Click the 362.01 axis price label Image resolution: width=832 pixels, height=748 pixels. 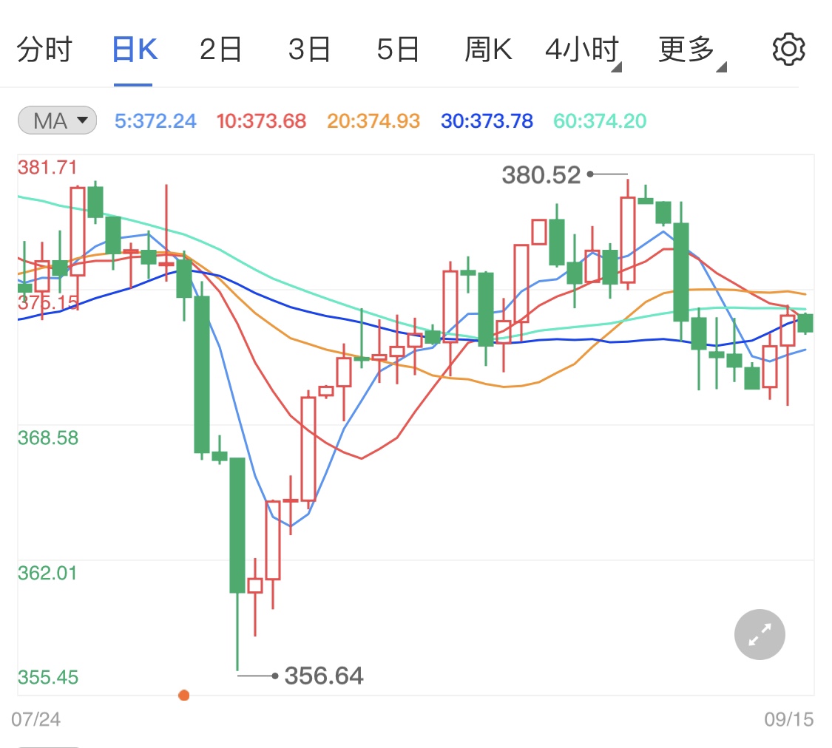[x=47, y=573]
